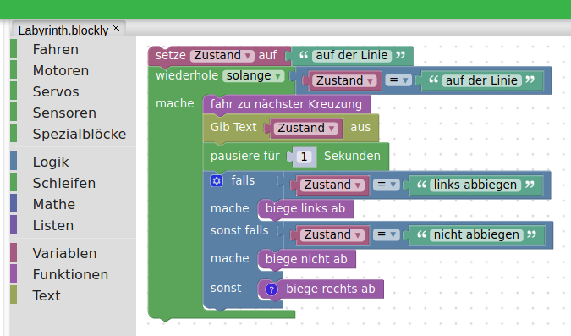Switch to the Labyrinth.blockly tab

[63, 30]
